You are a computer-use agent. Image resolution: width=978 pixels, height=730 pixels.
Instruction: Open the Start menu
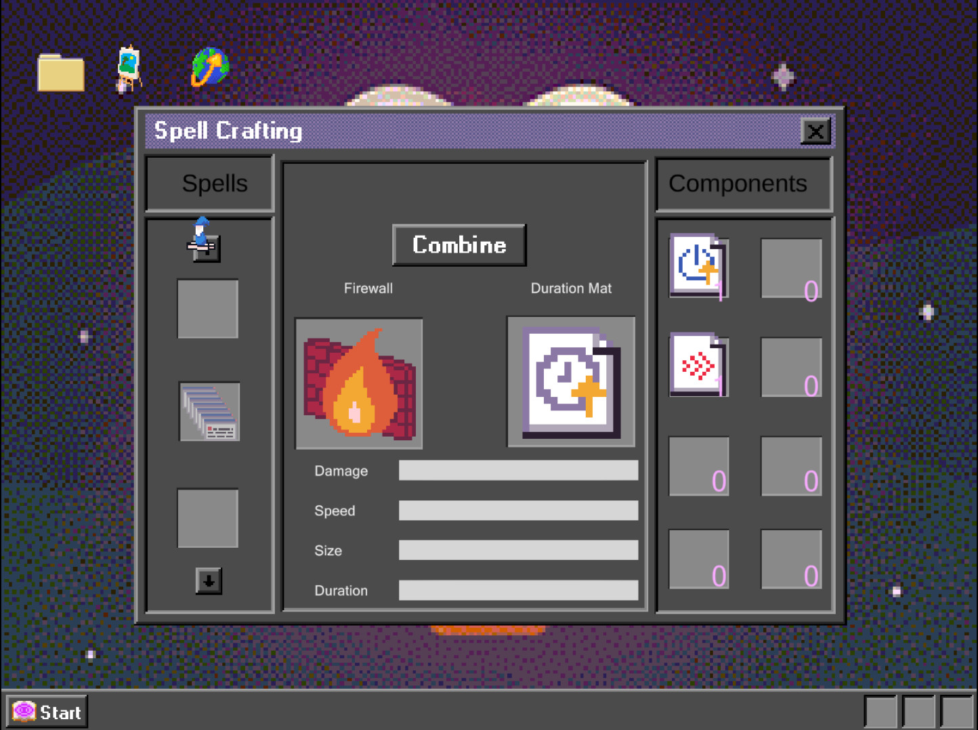pyautogui.click(x=45, y=711)
